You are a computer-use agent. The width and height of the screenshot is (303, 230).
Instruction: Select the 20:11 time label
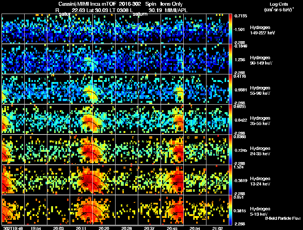click(81, 228)
